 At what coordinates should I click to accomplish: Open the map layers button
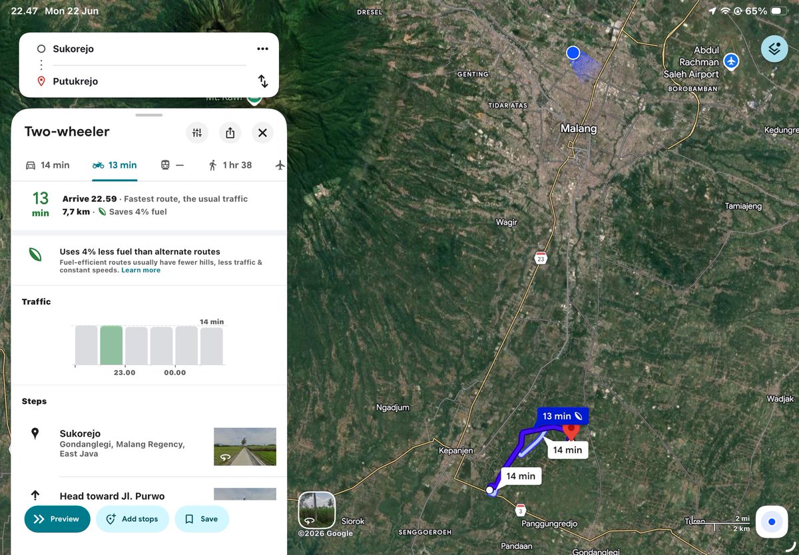tap(774, 49)
